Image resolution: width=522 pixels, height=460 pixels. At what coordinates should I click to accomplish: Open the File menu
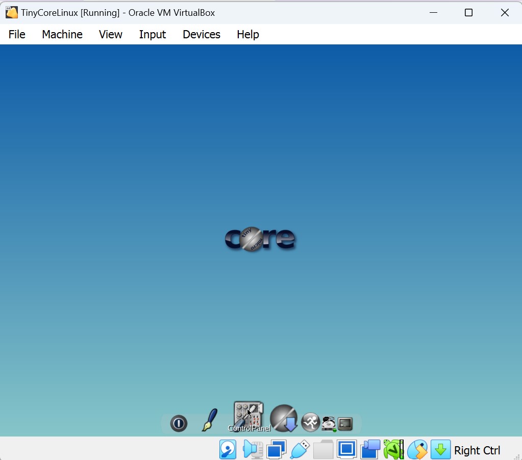[x=17, y=34]
